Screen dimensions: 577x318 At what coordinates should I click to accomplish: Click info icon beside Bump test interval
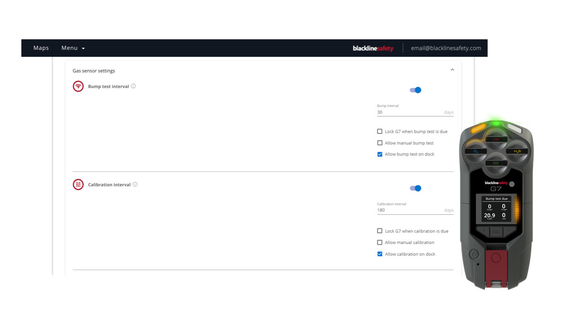[133, 86]
